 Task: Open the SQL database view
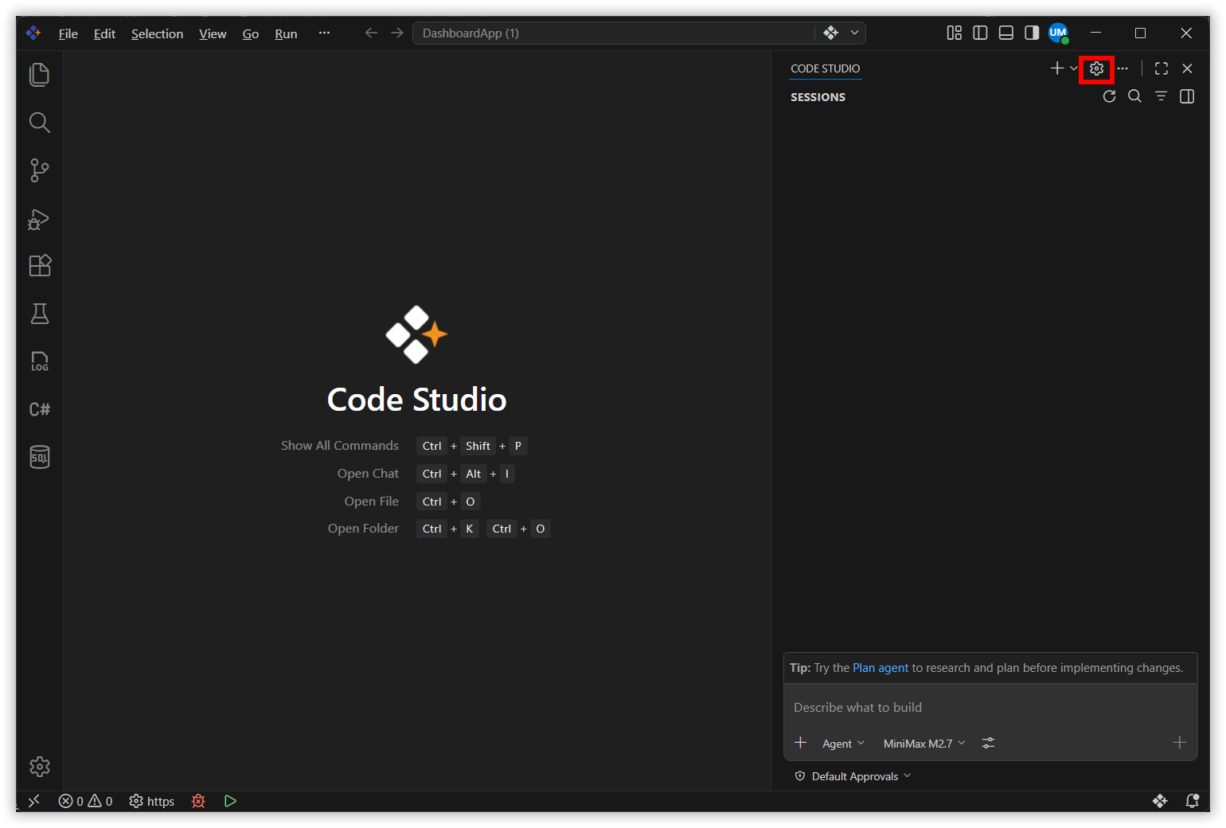tap(39, 457)
